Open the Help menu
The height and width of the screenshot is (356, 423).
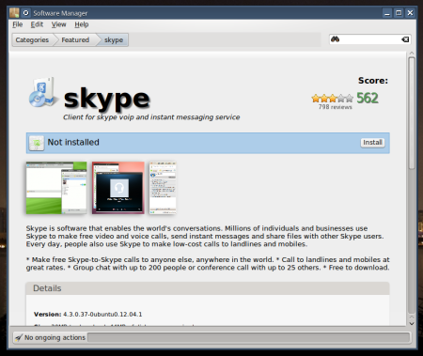[x=82, y=24]
